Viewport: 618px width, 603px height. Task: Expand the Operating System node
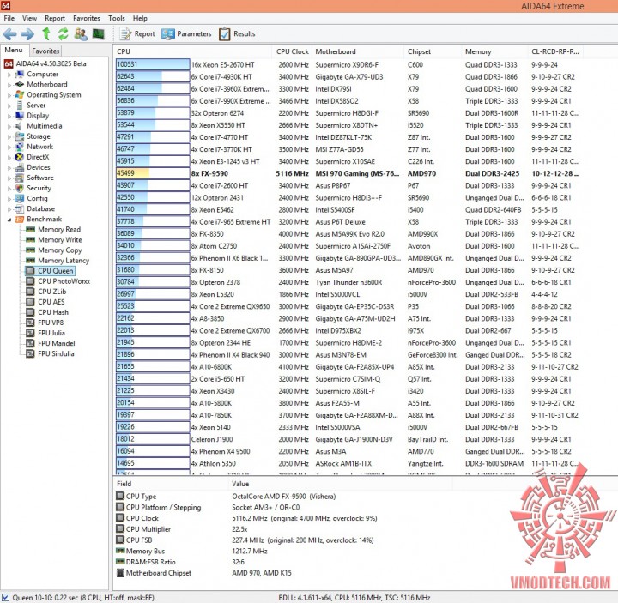(x=9, y=95)
